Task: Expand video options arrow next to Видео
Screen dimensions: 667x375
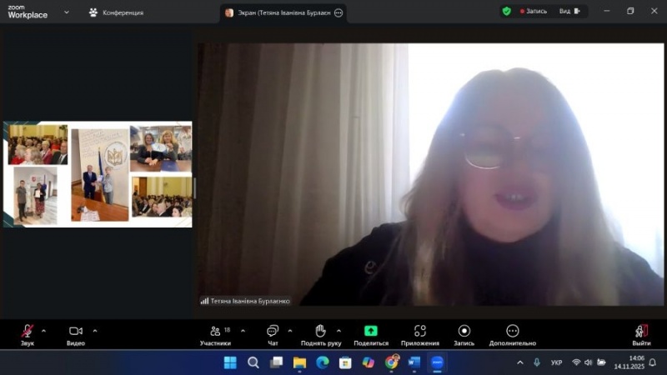Action: pyautogui.click(x=95, y=330)
